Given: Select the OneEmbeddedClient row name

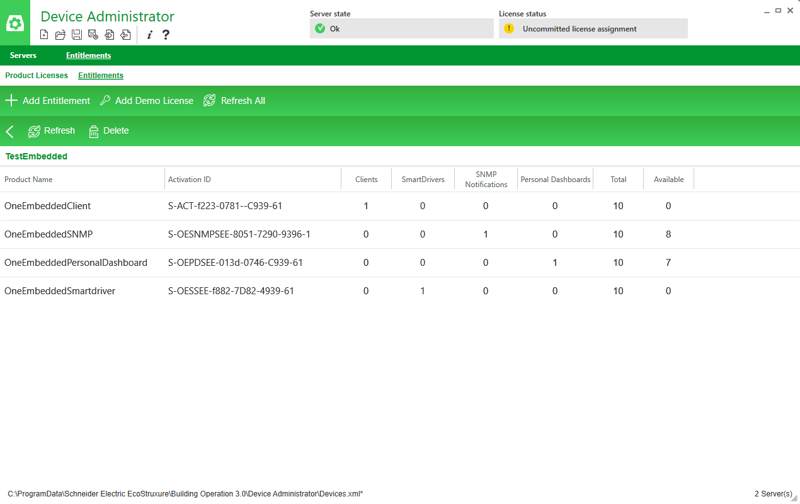Looking at the screenshot, I should 47,206.
